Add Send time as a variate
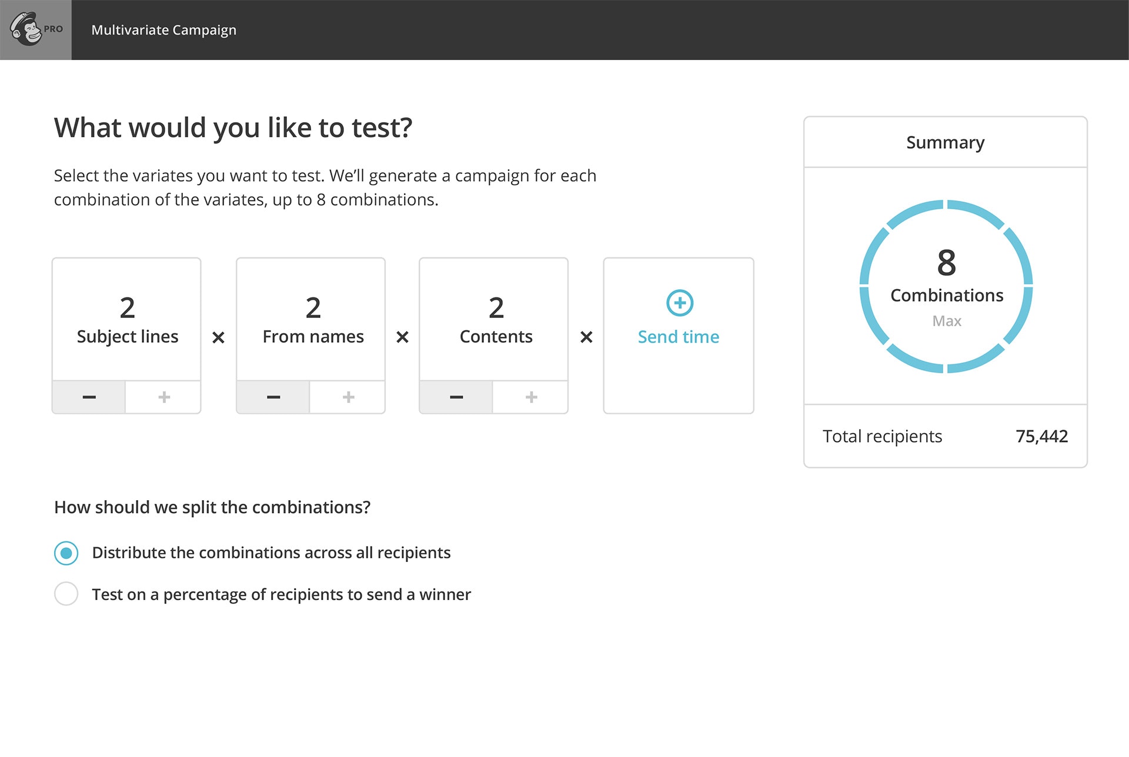Viewport: 1129px width, 757px height. (678, 337)
